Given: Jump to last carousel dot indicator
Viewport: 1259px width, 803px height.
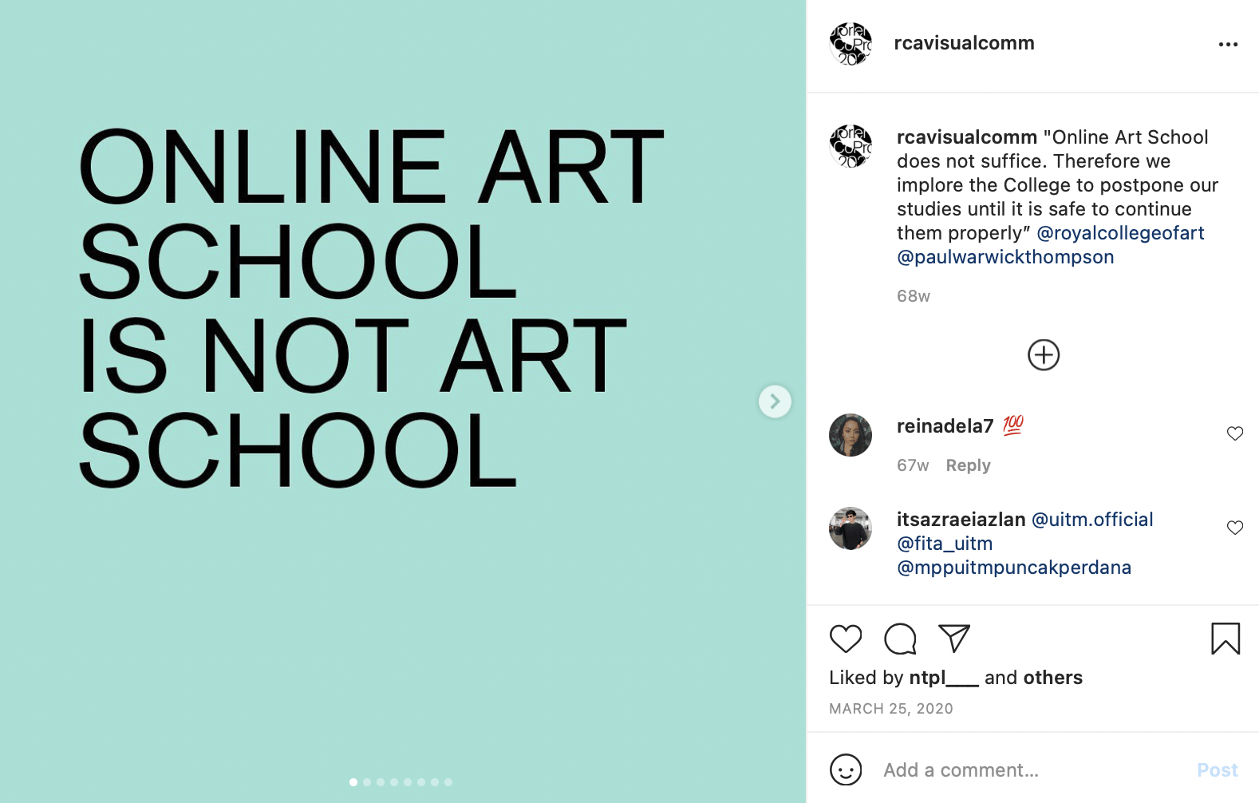Looking at the screenshot, I should 448,782.
